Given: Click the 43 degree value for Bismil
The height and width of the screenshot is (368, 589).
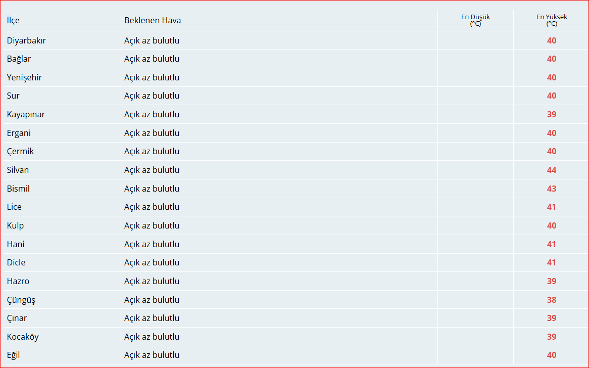Looking at the screenshot, I should 552,189.
